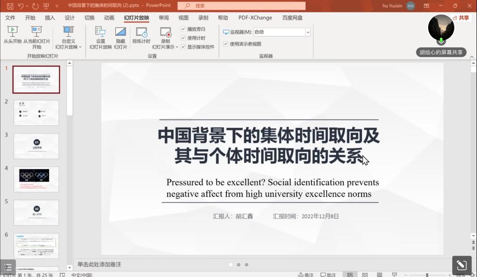
Task: Open the annotation pen floating button
Action: (461, 265)
